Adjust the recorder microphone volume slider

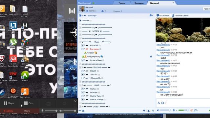[x=51, y=111]
